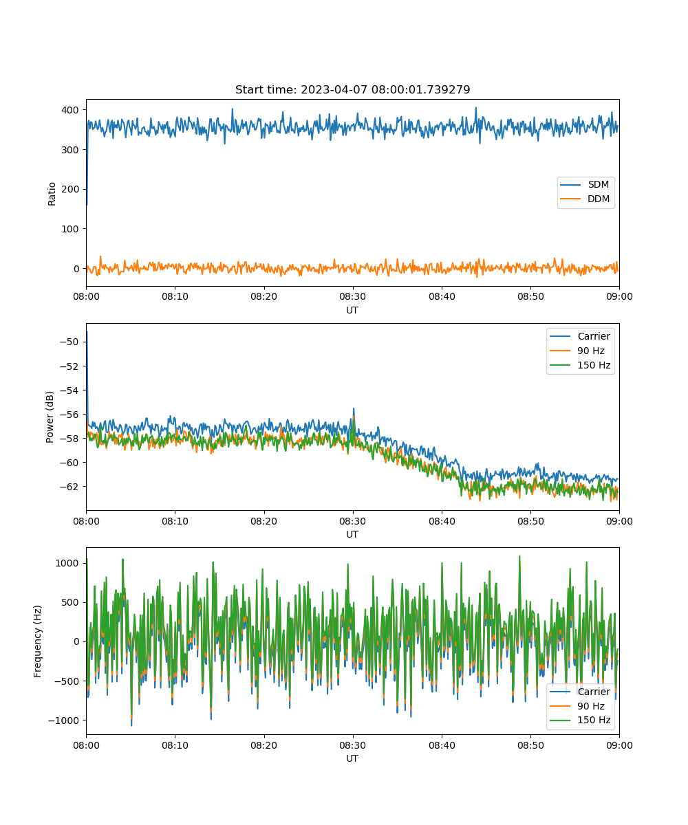The height and width of the screenshot is (825, 688).
Task: Select the 90 Hz legend label in the Power plot
Action: [x=591, y=351]
